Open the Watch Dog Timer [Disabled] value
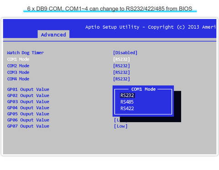This screenshot has height=170, width=219. pyautogui.click(x=125, y=53)
